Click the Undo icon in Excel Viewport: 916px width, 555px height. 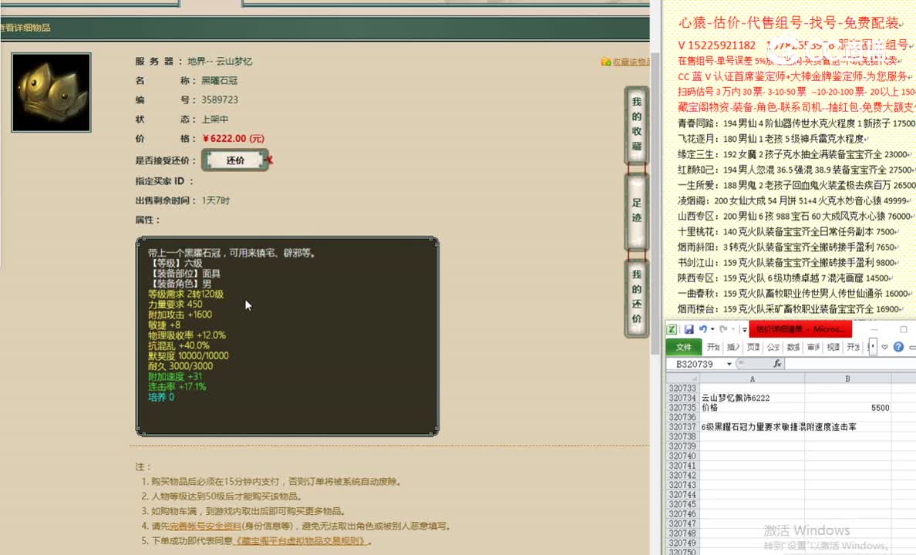pos(702,328)
